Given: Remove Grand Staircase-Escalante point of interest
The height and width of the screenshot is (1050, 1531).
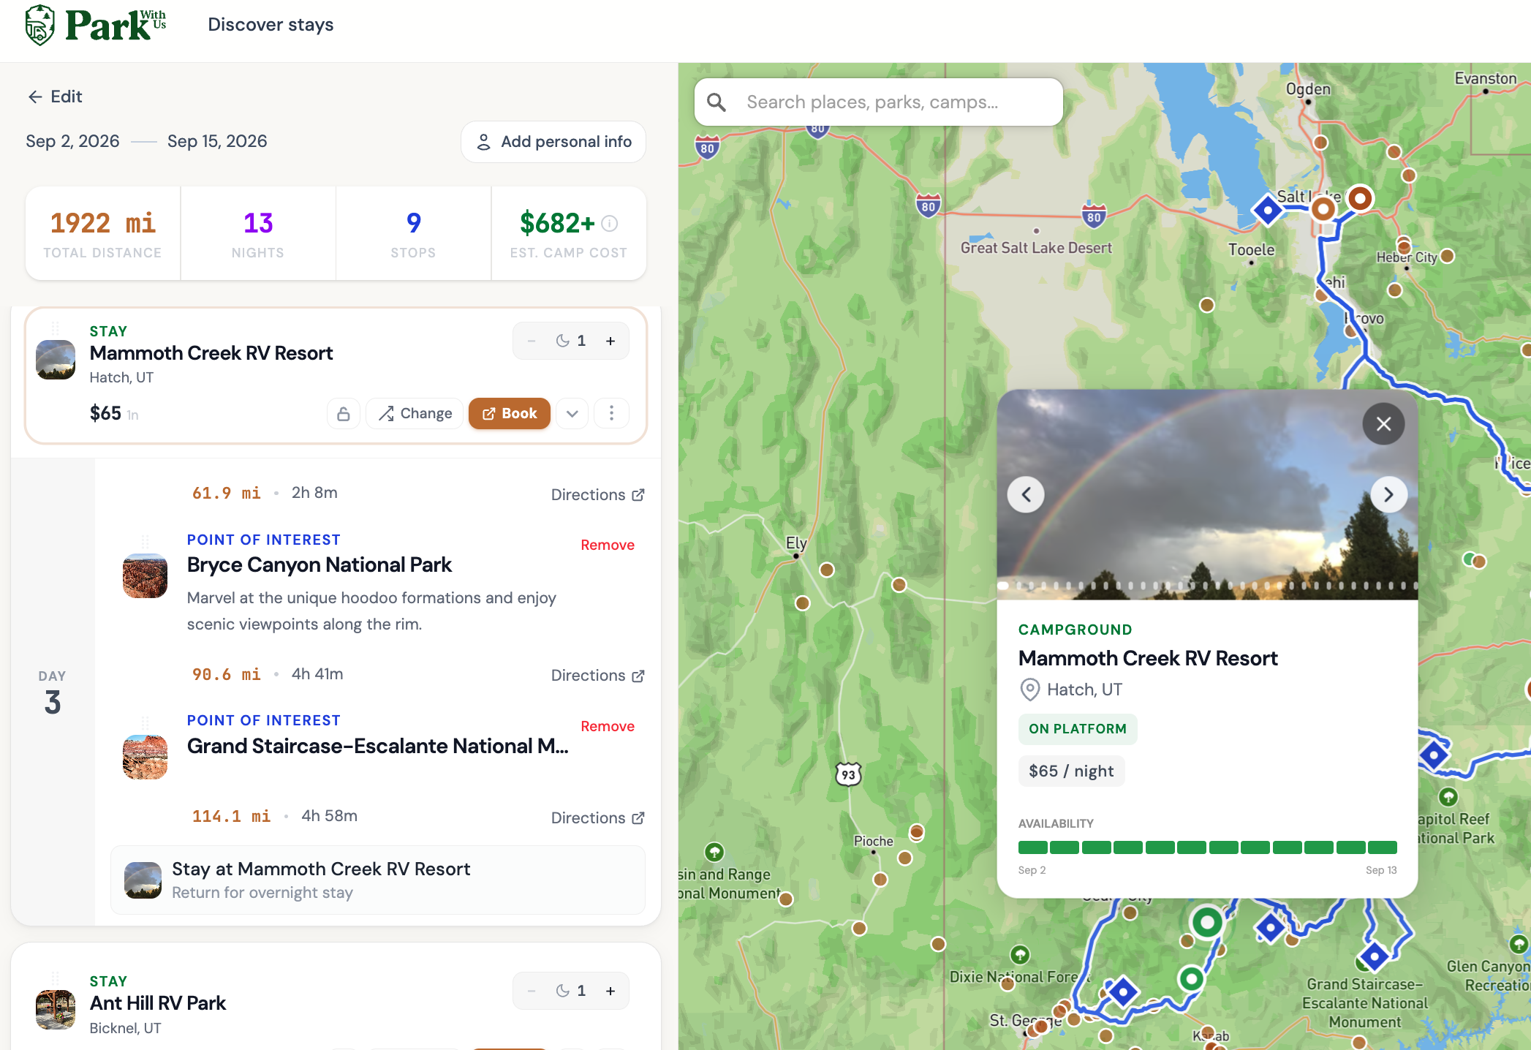Looking at the screenshot, I should coord(608,726).
